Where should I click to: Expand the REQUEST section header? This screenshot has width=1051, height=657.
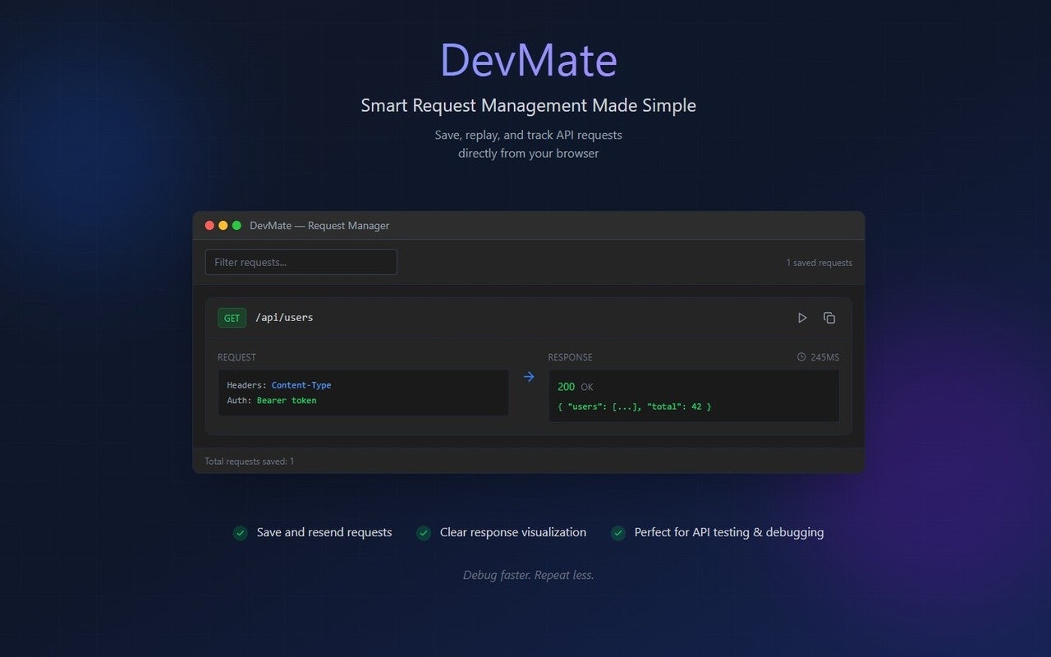click(x=237, y=357)
